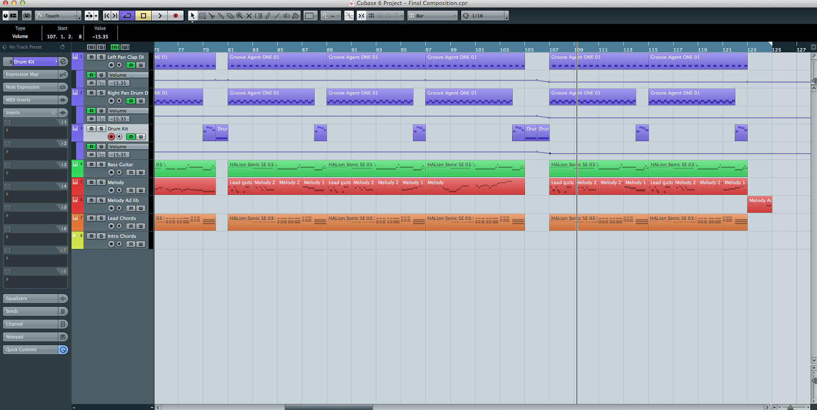
Task: Choose the Glue tool in toolbar
Action: 221,16
